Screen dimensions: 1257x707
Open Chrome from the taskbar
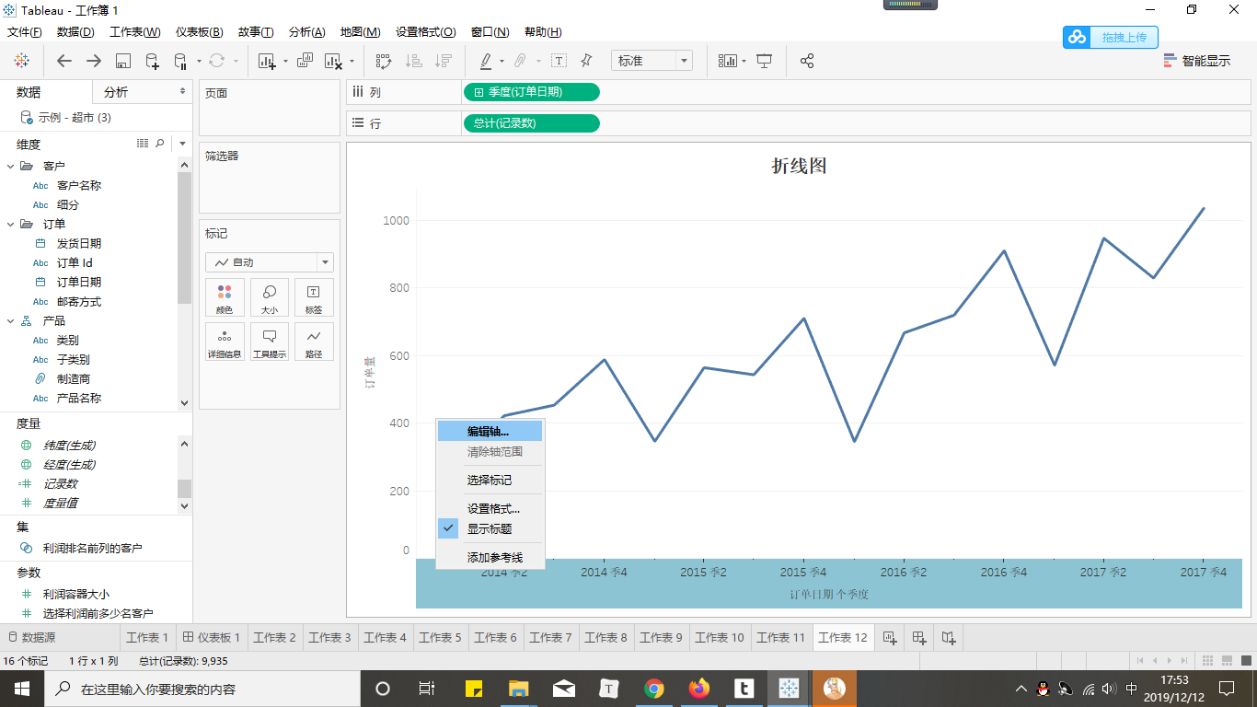tap(654, 689)
